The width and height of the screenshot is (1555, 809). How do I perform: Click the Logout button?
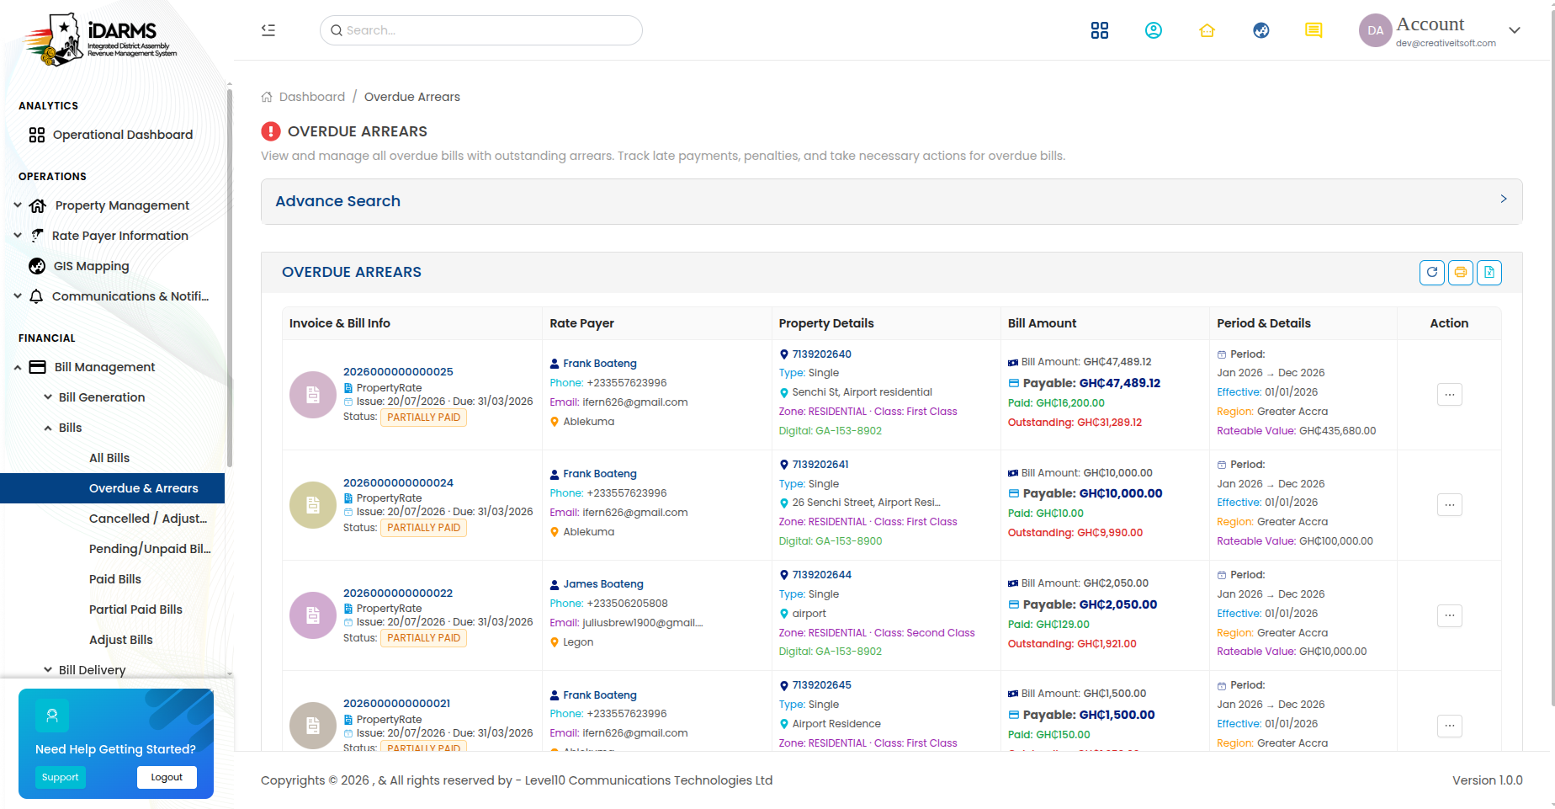(x=167, y=777)
